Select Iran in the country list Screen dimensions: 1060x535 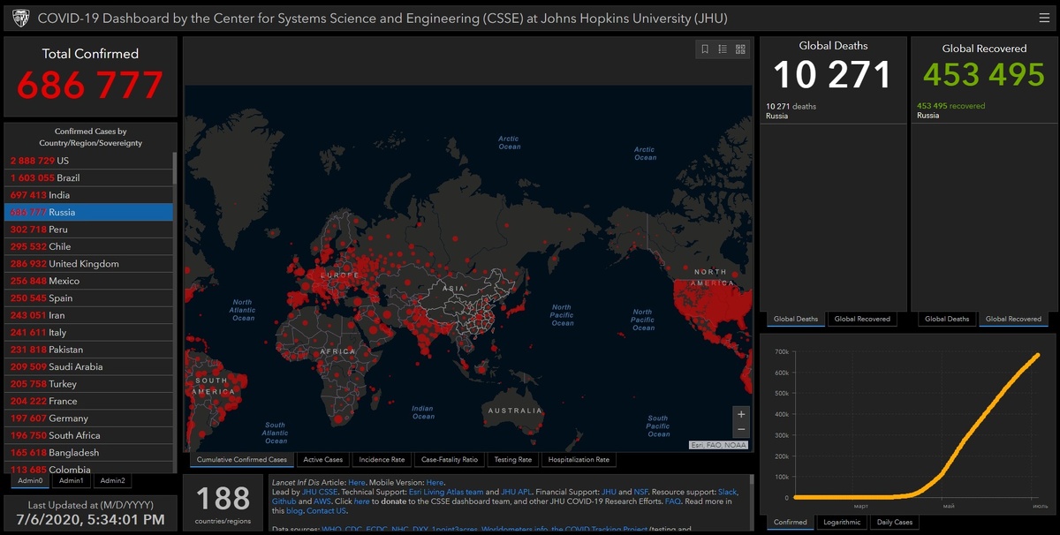pyautogui.click(x=88, y=315)
